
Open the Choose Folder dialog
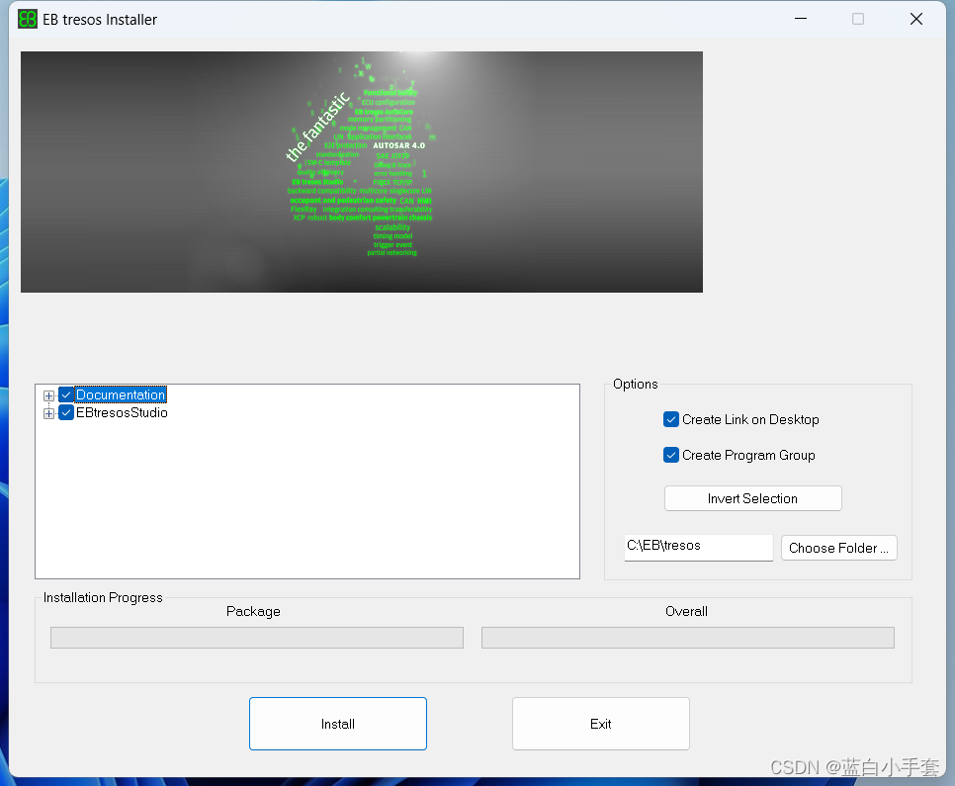[x=838, y=548]
